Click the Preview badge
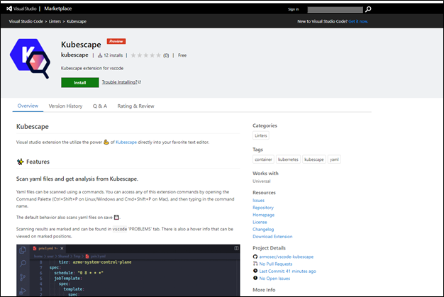Image resolution: width=444 pixels, height=297 pixels. pos(116,41)
